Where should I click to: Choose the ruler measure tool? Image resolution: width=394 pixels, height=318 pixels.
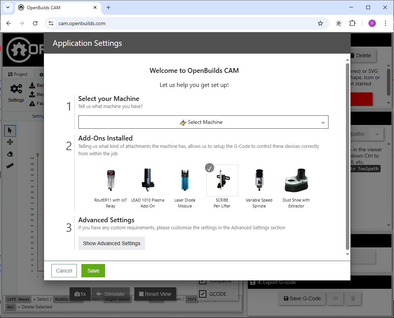coord(10,166)
